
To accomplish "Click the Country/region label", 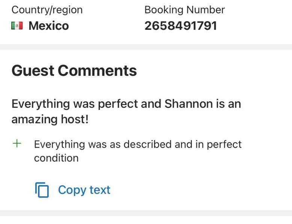I will click(47, 10).
